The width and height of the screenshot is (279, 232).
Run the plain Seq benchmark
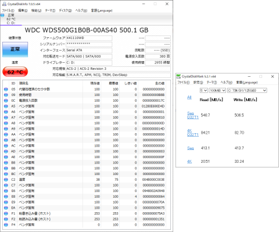pos(190,148)
